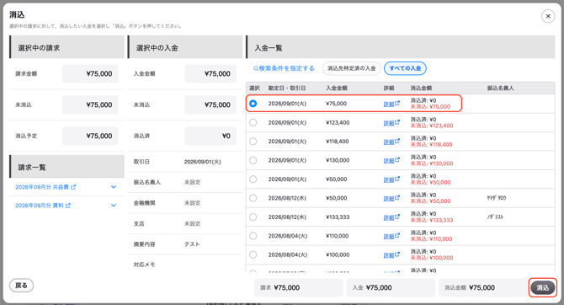Click the ﾔﾏﾀﾞ ﾀﾛｳ payer name cell
Screen dimensions: 564x305
497,198
